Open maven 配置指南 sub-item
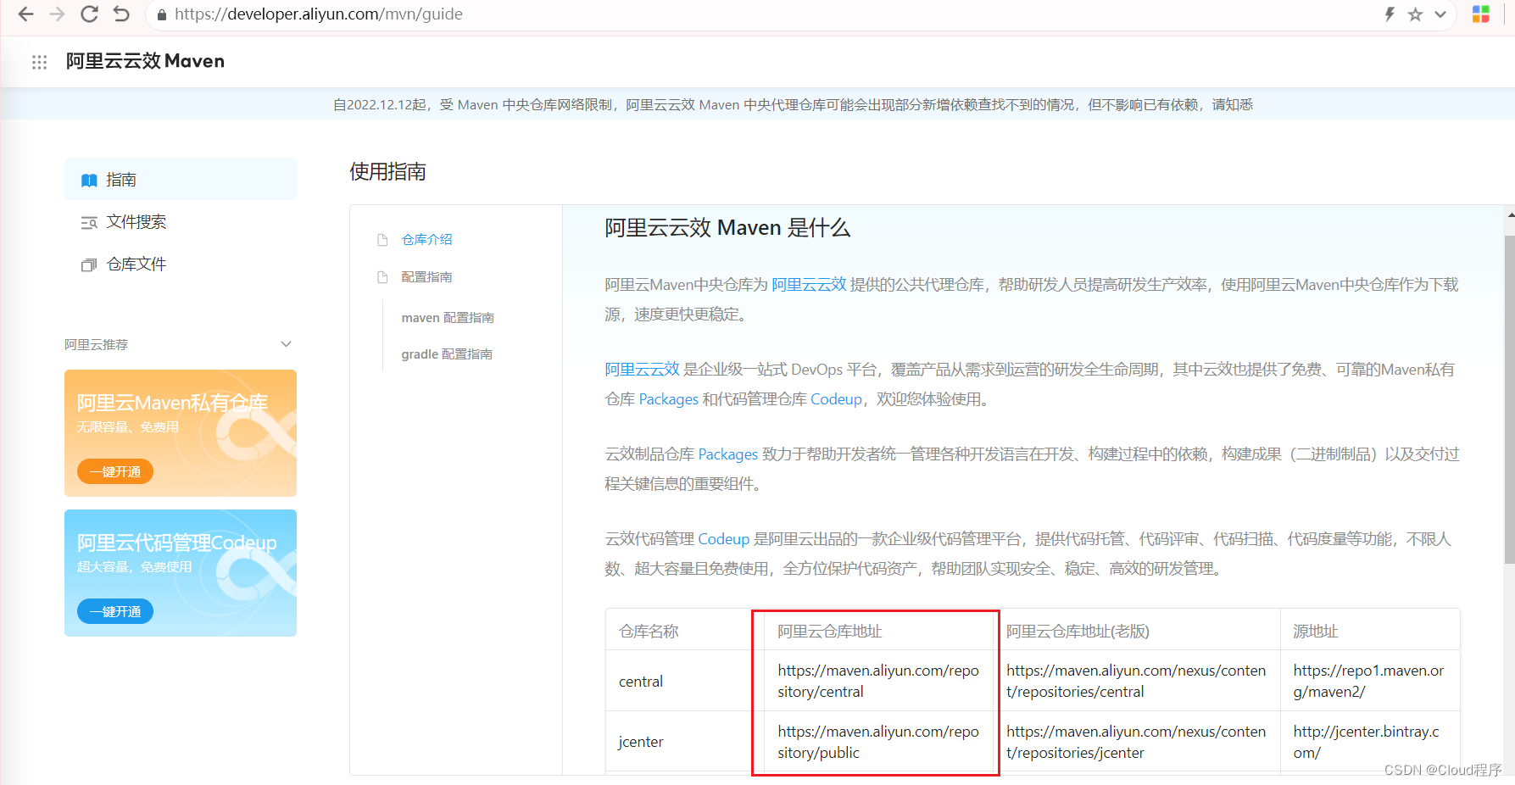The image size is (1515, 785). click(x=448, y=318)
